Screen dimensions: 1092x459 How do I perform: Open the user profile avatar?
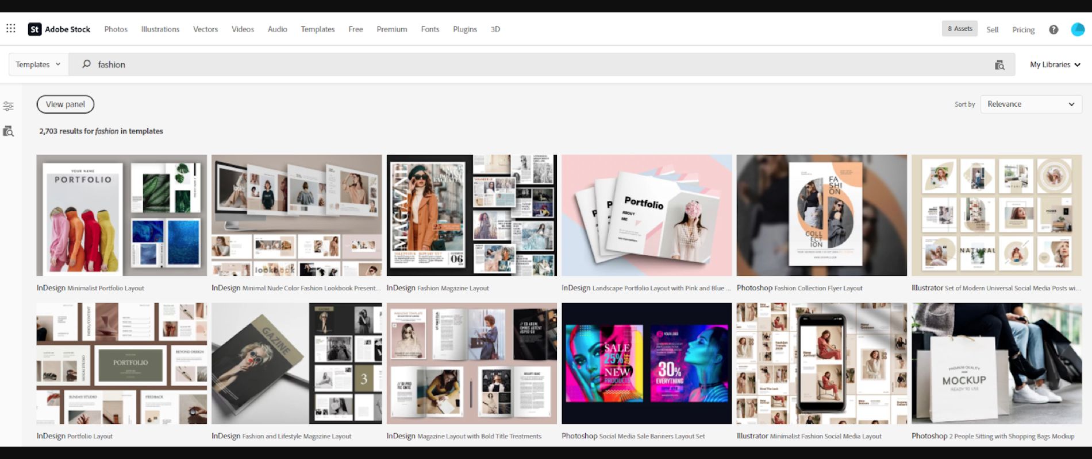click(1077, 30)
